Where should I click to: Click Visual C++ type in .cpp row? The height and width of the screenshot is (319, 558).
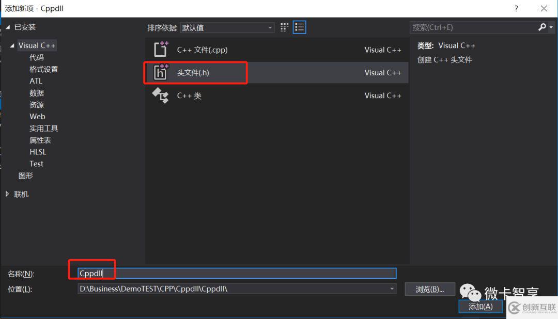[383, 50]
